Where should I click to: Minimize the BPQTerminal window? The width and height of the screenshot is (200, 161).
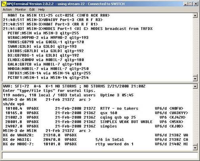click(x=186, y=4)
